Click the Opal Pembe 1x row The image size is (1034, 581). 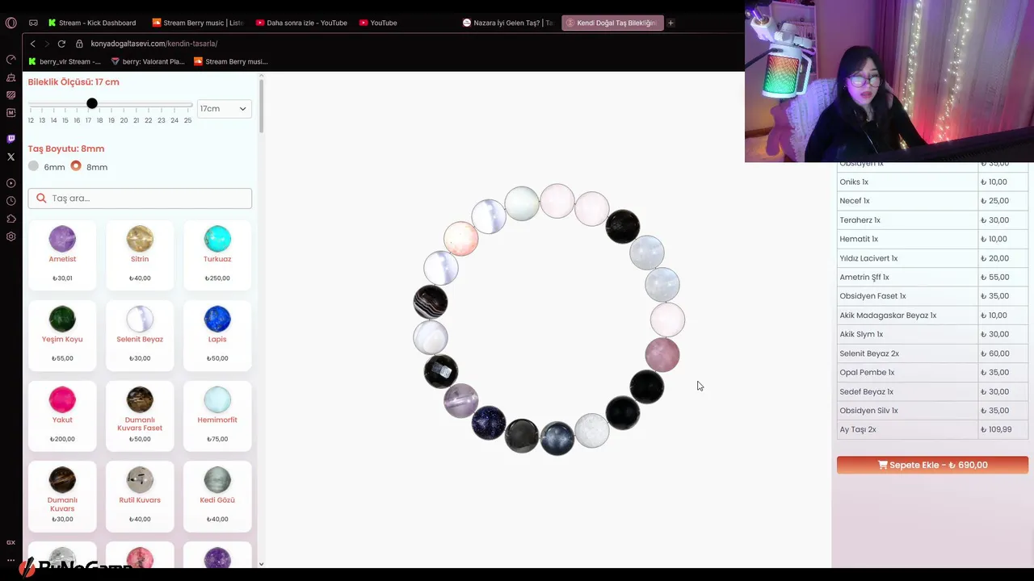pyautogui.click(x=932, y=372)
